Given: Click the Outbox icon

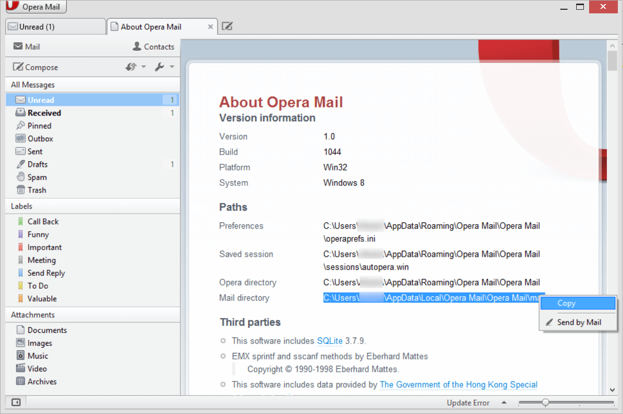Looking at the screenshot, I should [21, 138].
